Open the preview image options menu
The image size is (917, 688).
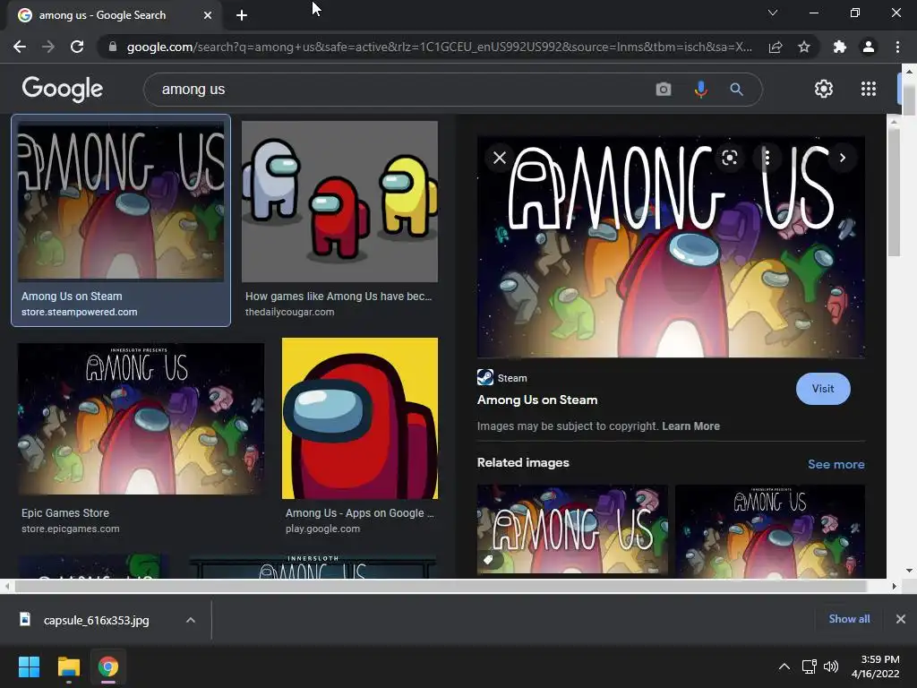(x=767, y=158)
